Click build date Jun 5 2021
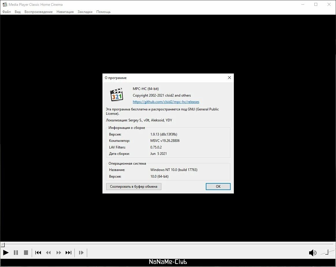The image size is (336, 267). (158, 154)
